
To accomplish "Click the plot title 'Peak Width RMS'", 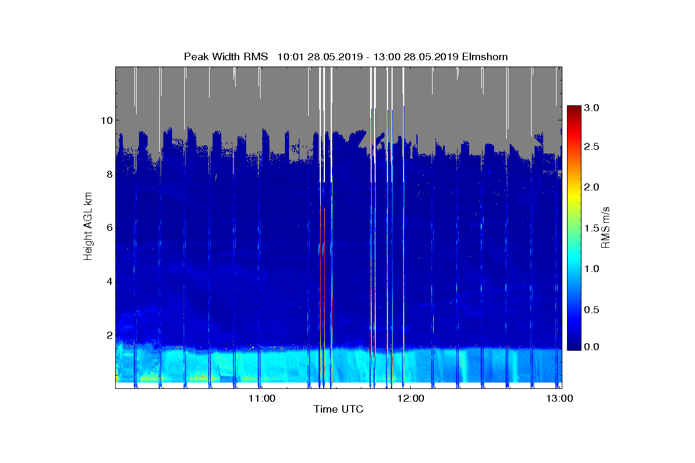I will 226,57.
